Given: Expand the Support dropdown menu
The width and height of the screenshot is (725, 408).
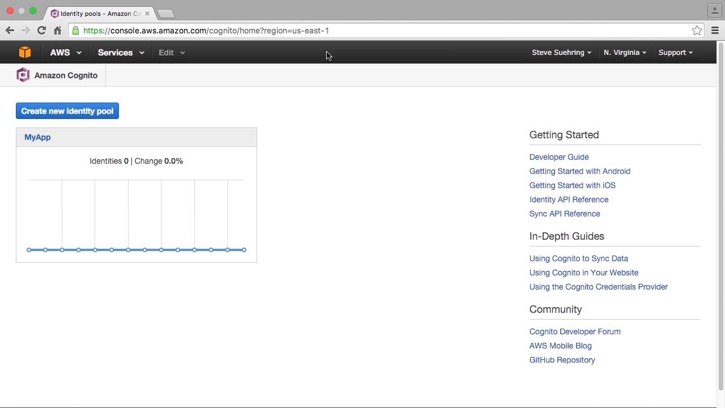Looking at the screenshot, I should tap(675, 52).
